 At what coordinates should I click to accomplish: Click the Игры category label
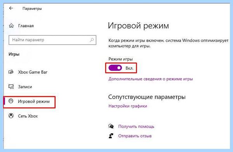(x=14, y=54)
